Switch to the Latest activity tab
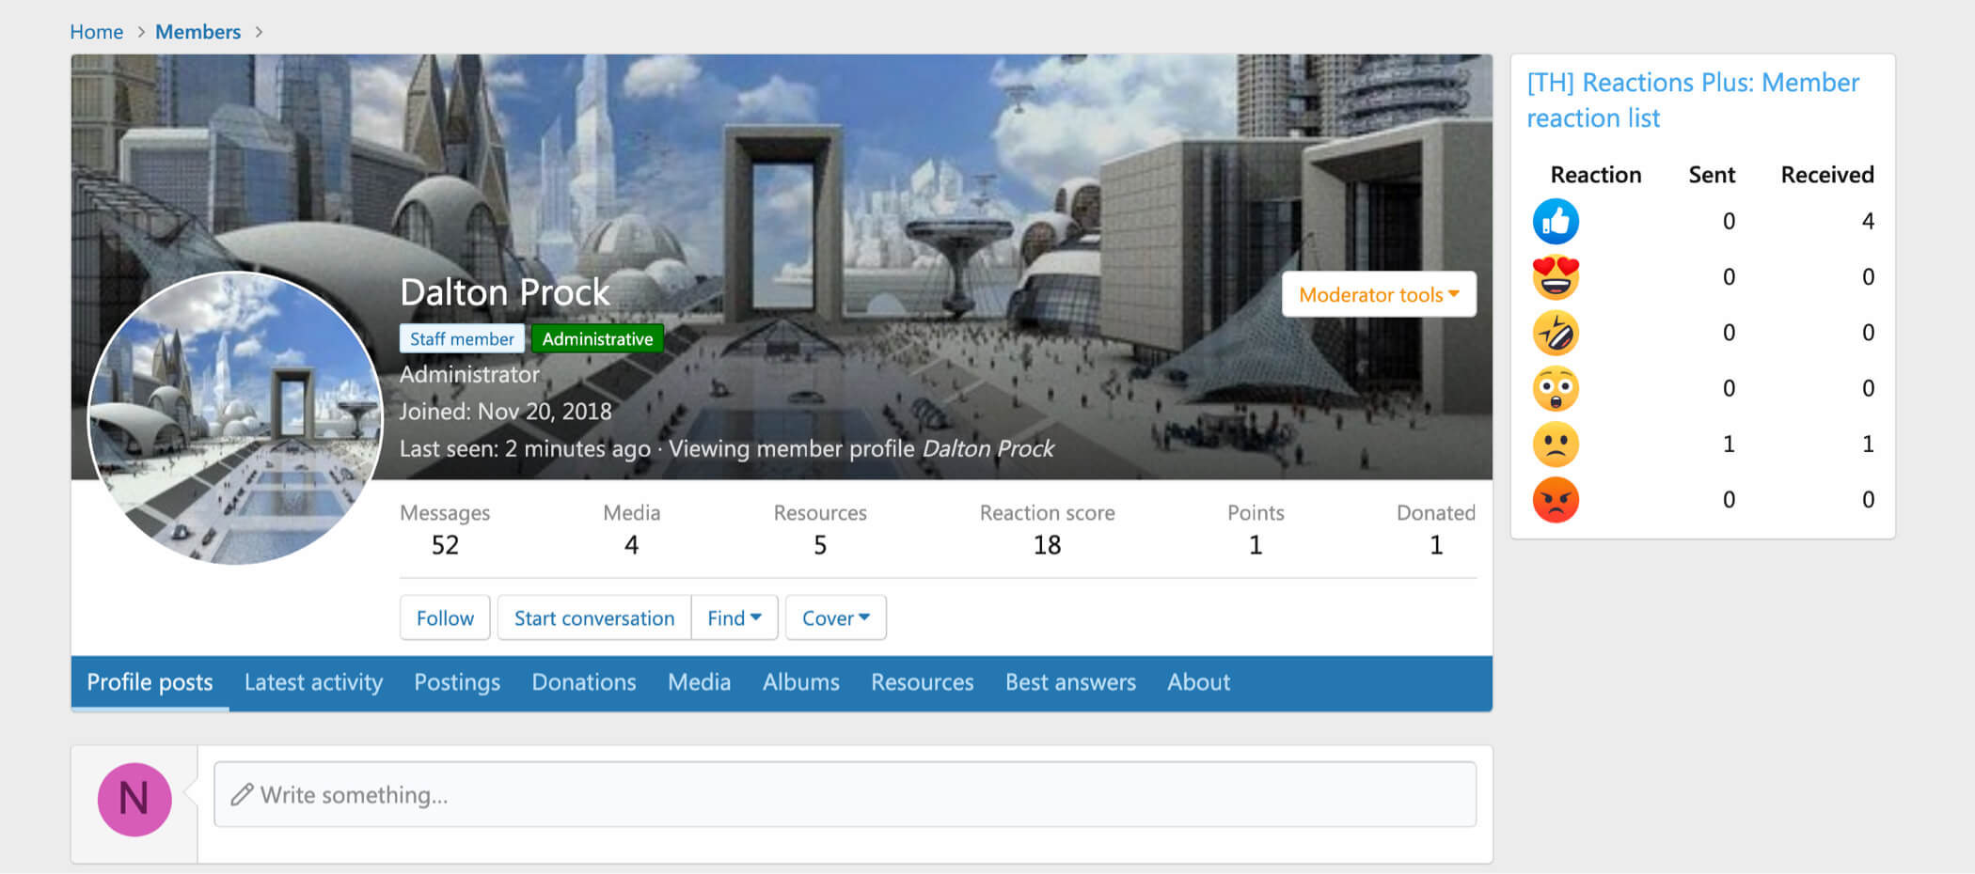The height and width of the screenshot is (874, 1975). tap(313, 682)
